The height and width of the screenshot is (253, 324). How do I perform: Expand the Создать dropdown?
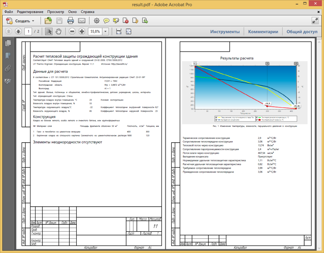point(33,21)
